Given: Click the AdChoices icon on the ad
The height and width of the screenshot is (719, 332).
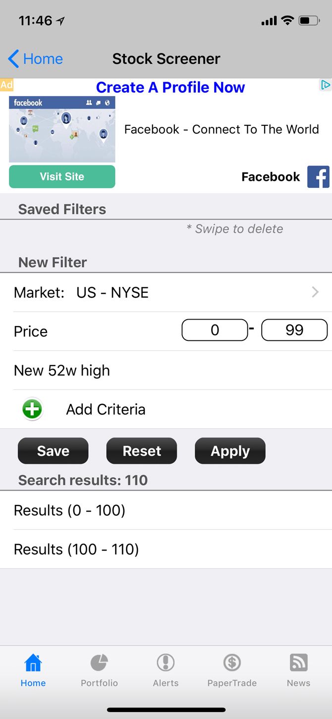Looking at the screenshot, I should tap(325, 85).
